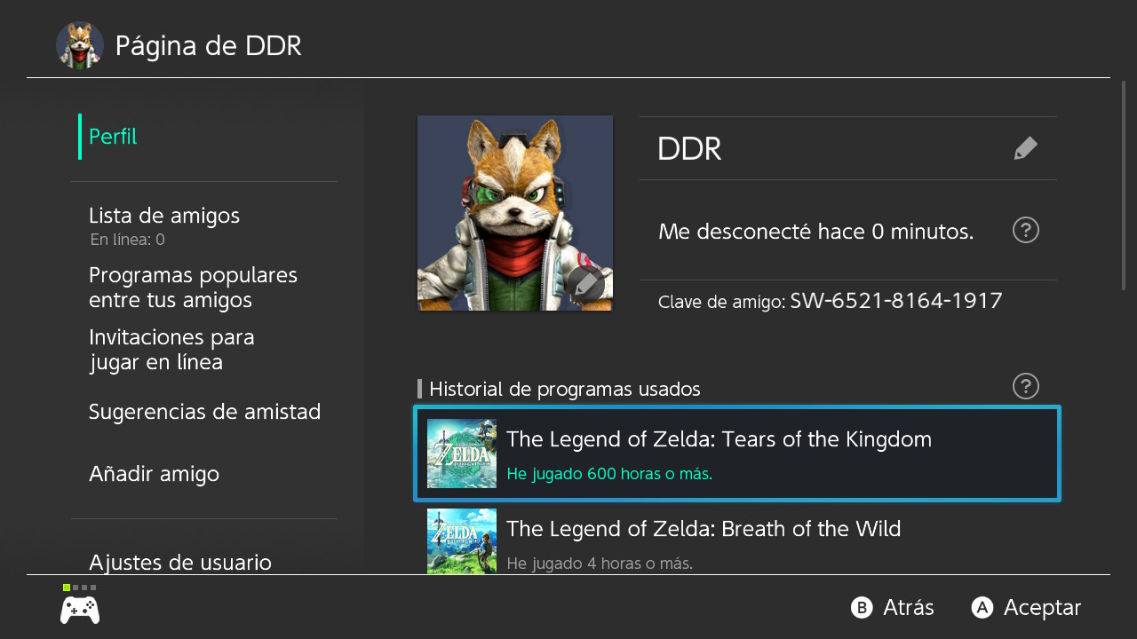Open the Breath of the Wild game icon
1137x639 pixels.
pyautogui.click(x=462, y=540)
